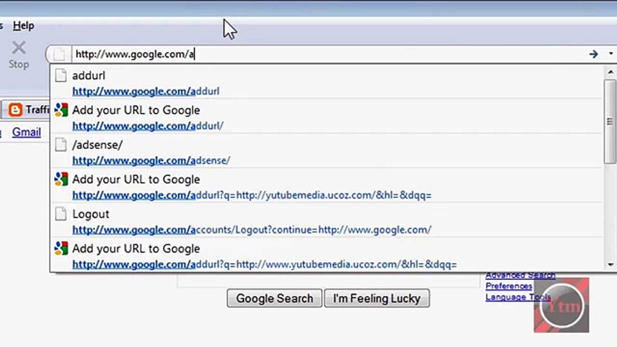617x347 pixels.
Task: Open the Language Tools link
Action: point(518,297)
